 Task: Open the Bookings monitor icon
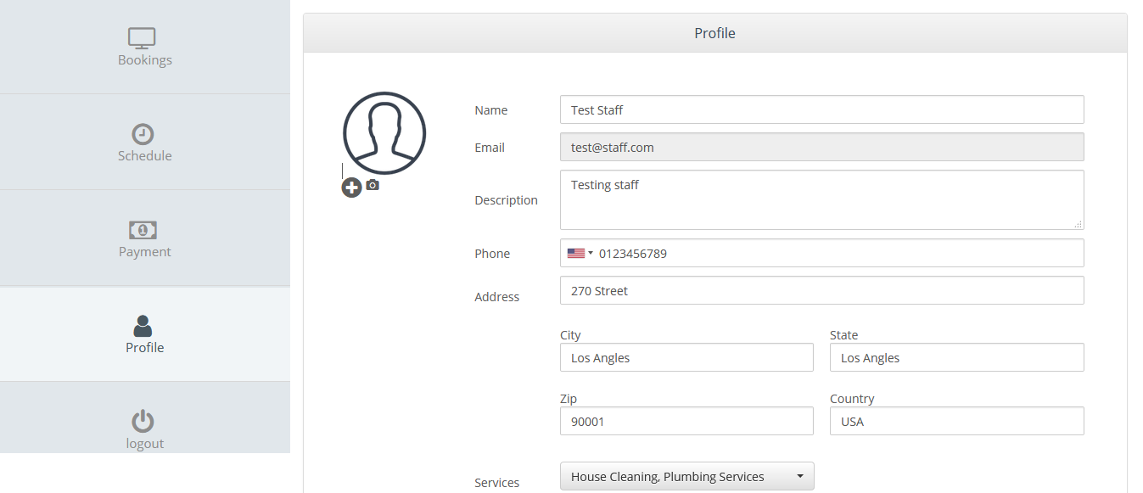[142, 38]
